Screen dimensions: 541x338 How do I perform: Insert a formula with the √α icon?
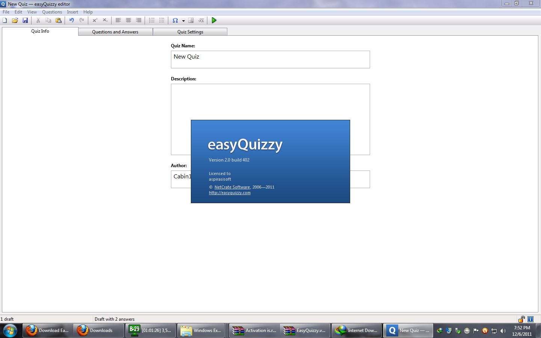[x=201, y=20]
